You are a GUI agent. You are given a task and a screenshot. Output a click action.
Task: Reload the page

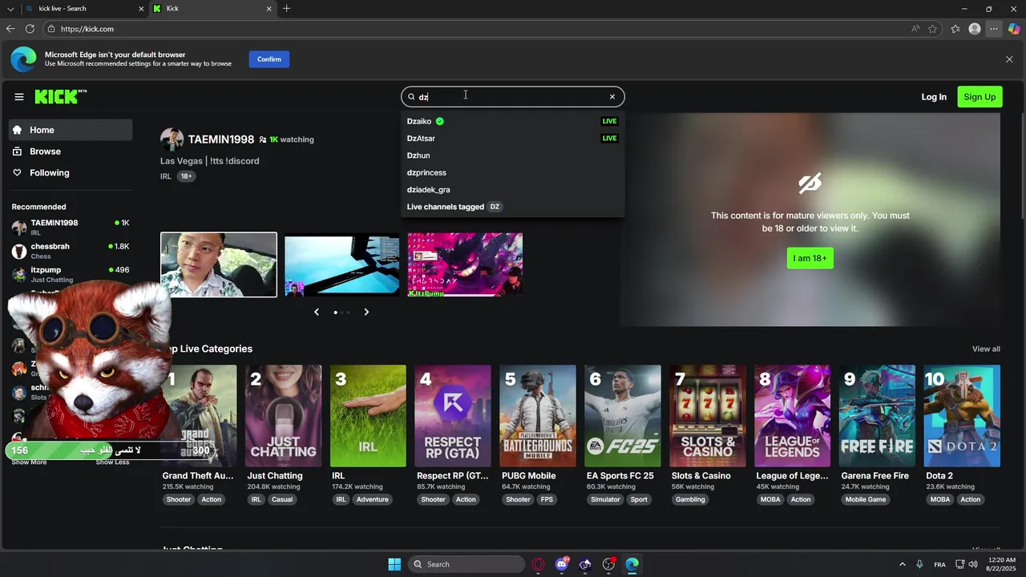point(30,29)
